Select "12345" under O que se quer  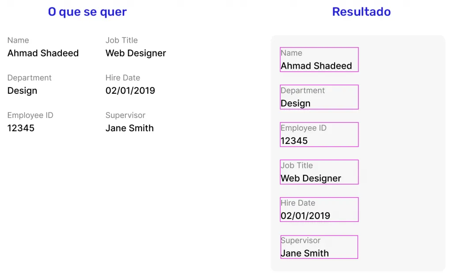[21, 128]
